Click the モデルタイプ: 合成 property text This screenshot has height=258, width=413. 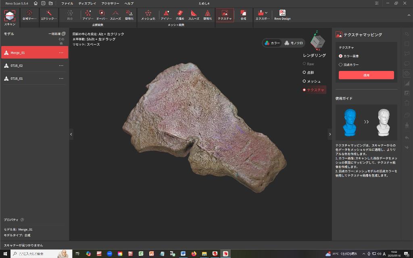click(x=17, y=235)
